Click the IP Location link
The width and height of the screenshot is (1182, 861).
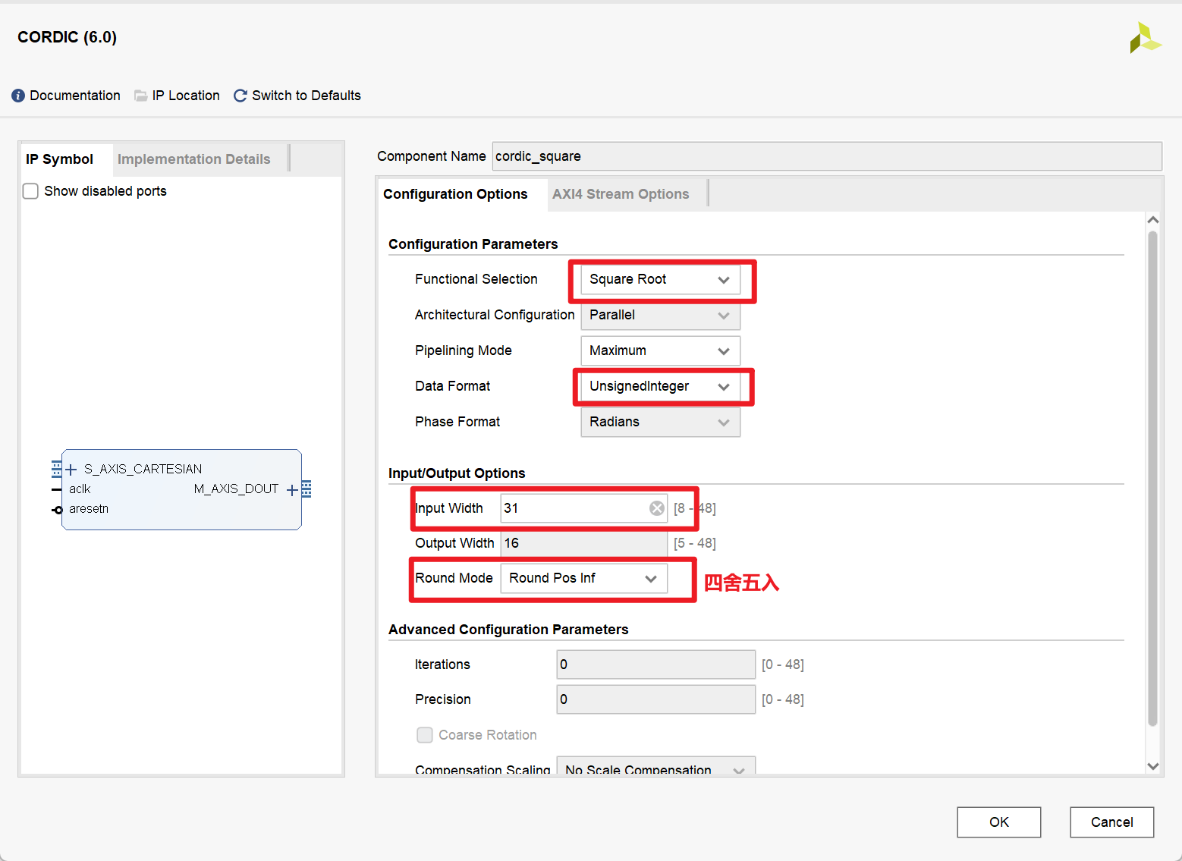point(186,96)
